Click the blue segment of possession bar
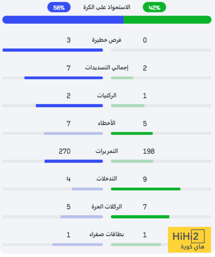 point(63,20)
